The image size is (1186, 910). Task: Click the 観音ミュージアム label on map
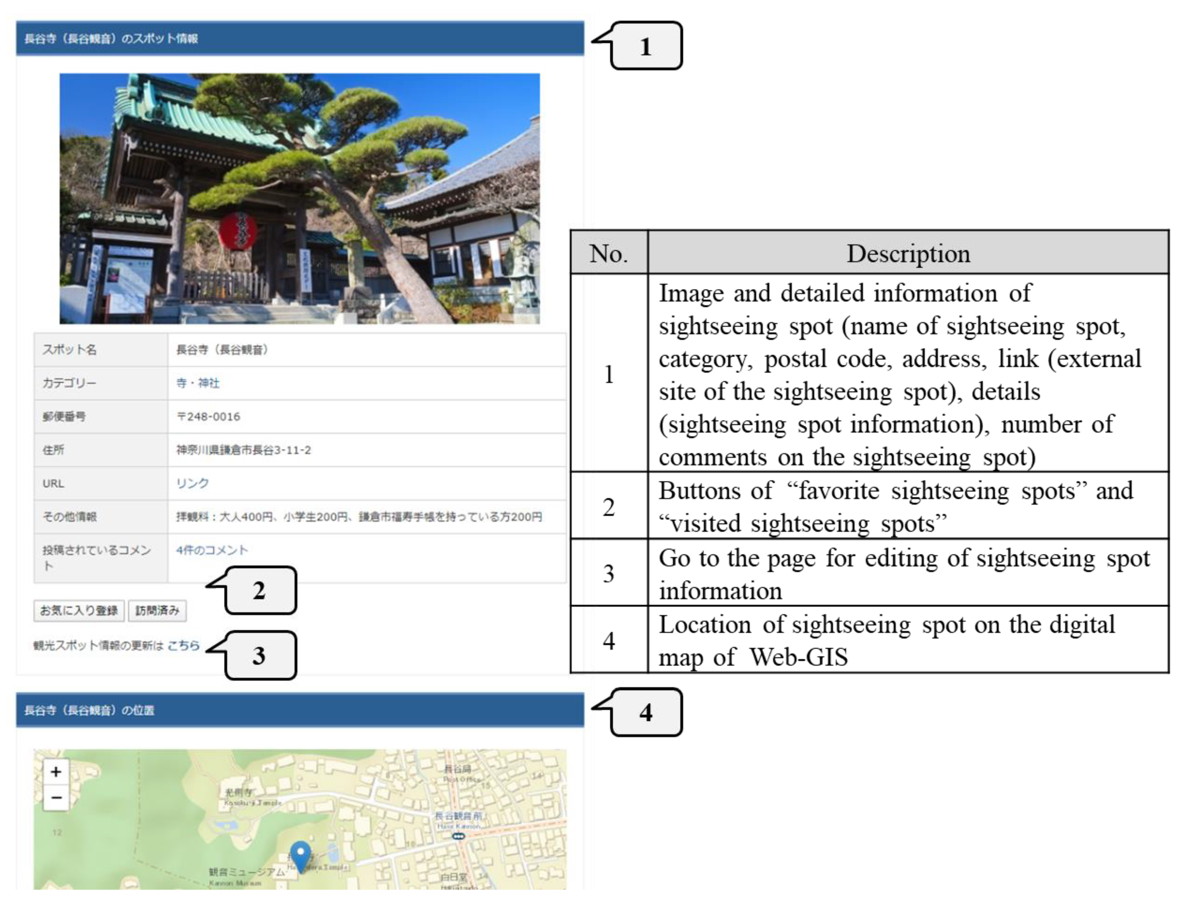pos(247,872)
